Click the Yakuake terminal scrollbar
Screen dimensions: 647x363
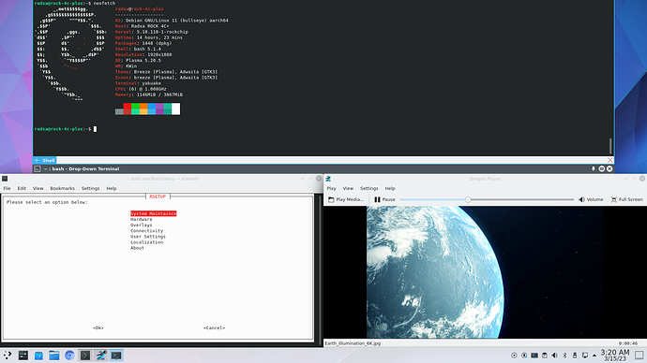[x=610, y=146]
